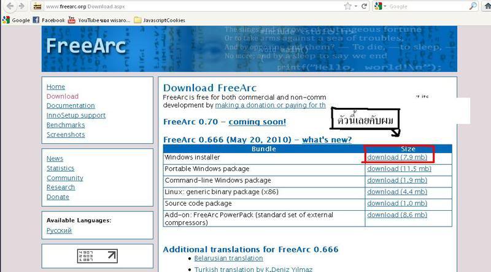Download FreeArc PowerPack add-on (8.6 mb)
The image size is (491, 272).
(x=397, y=215)
